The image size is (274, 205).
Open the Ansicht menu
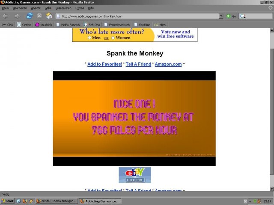[x=36, y=8]
